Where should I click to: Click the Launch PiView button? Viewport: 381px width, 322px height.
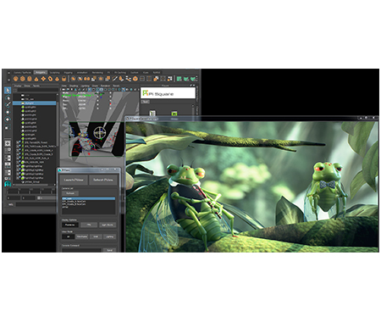point(74,180)
